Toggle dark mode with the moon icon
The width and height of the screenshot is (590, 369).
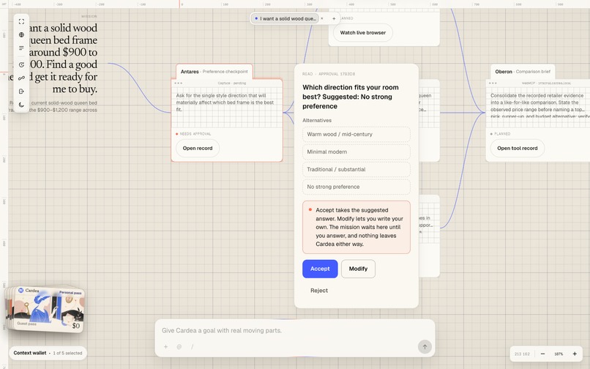[x=21, y=105]
